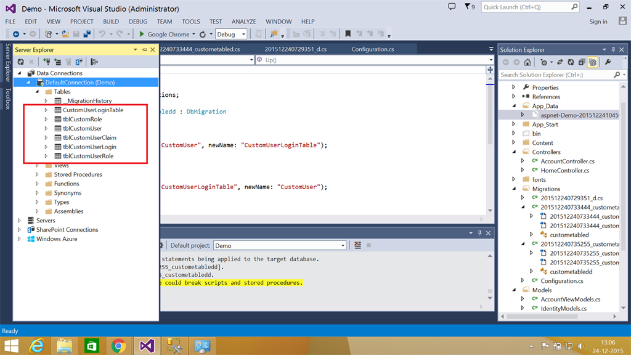Open Internet Explorer from the taskbar

[x=37, y=346]
